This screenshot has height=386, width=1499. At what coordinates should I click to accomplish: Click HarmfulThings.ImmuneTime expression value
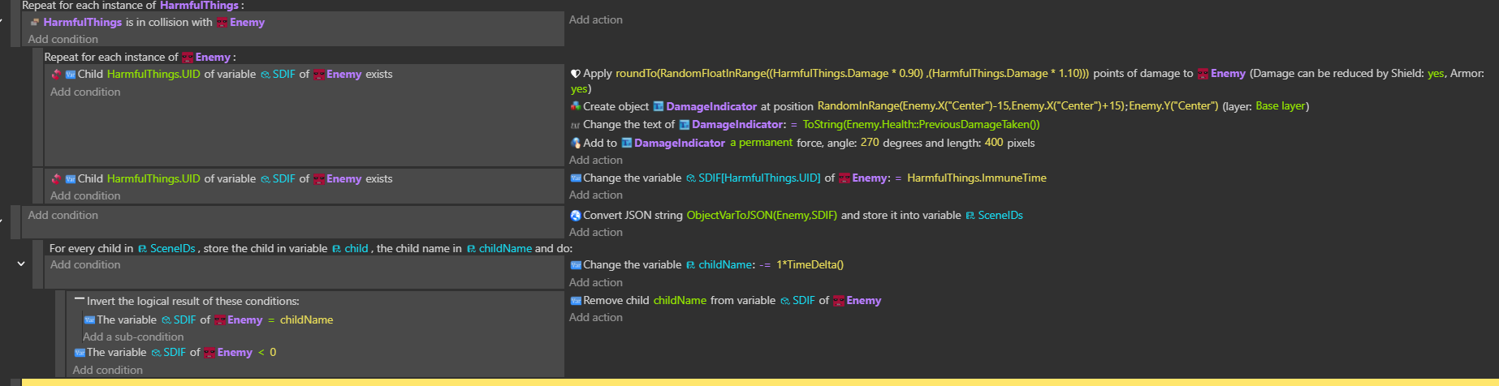tap(976, 178)
